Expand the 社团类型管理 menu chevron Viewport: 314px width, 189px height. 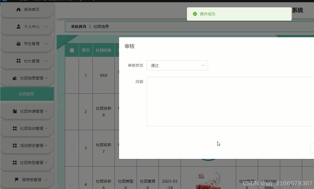click(46, 163)
